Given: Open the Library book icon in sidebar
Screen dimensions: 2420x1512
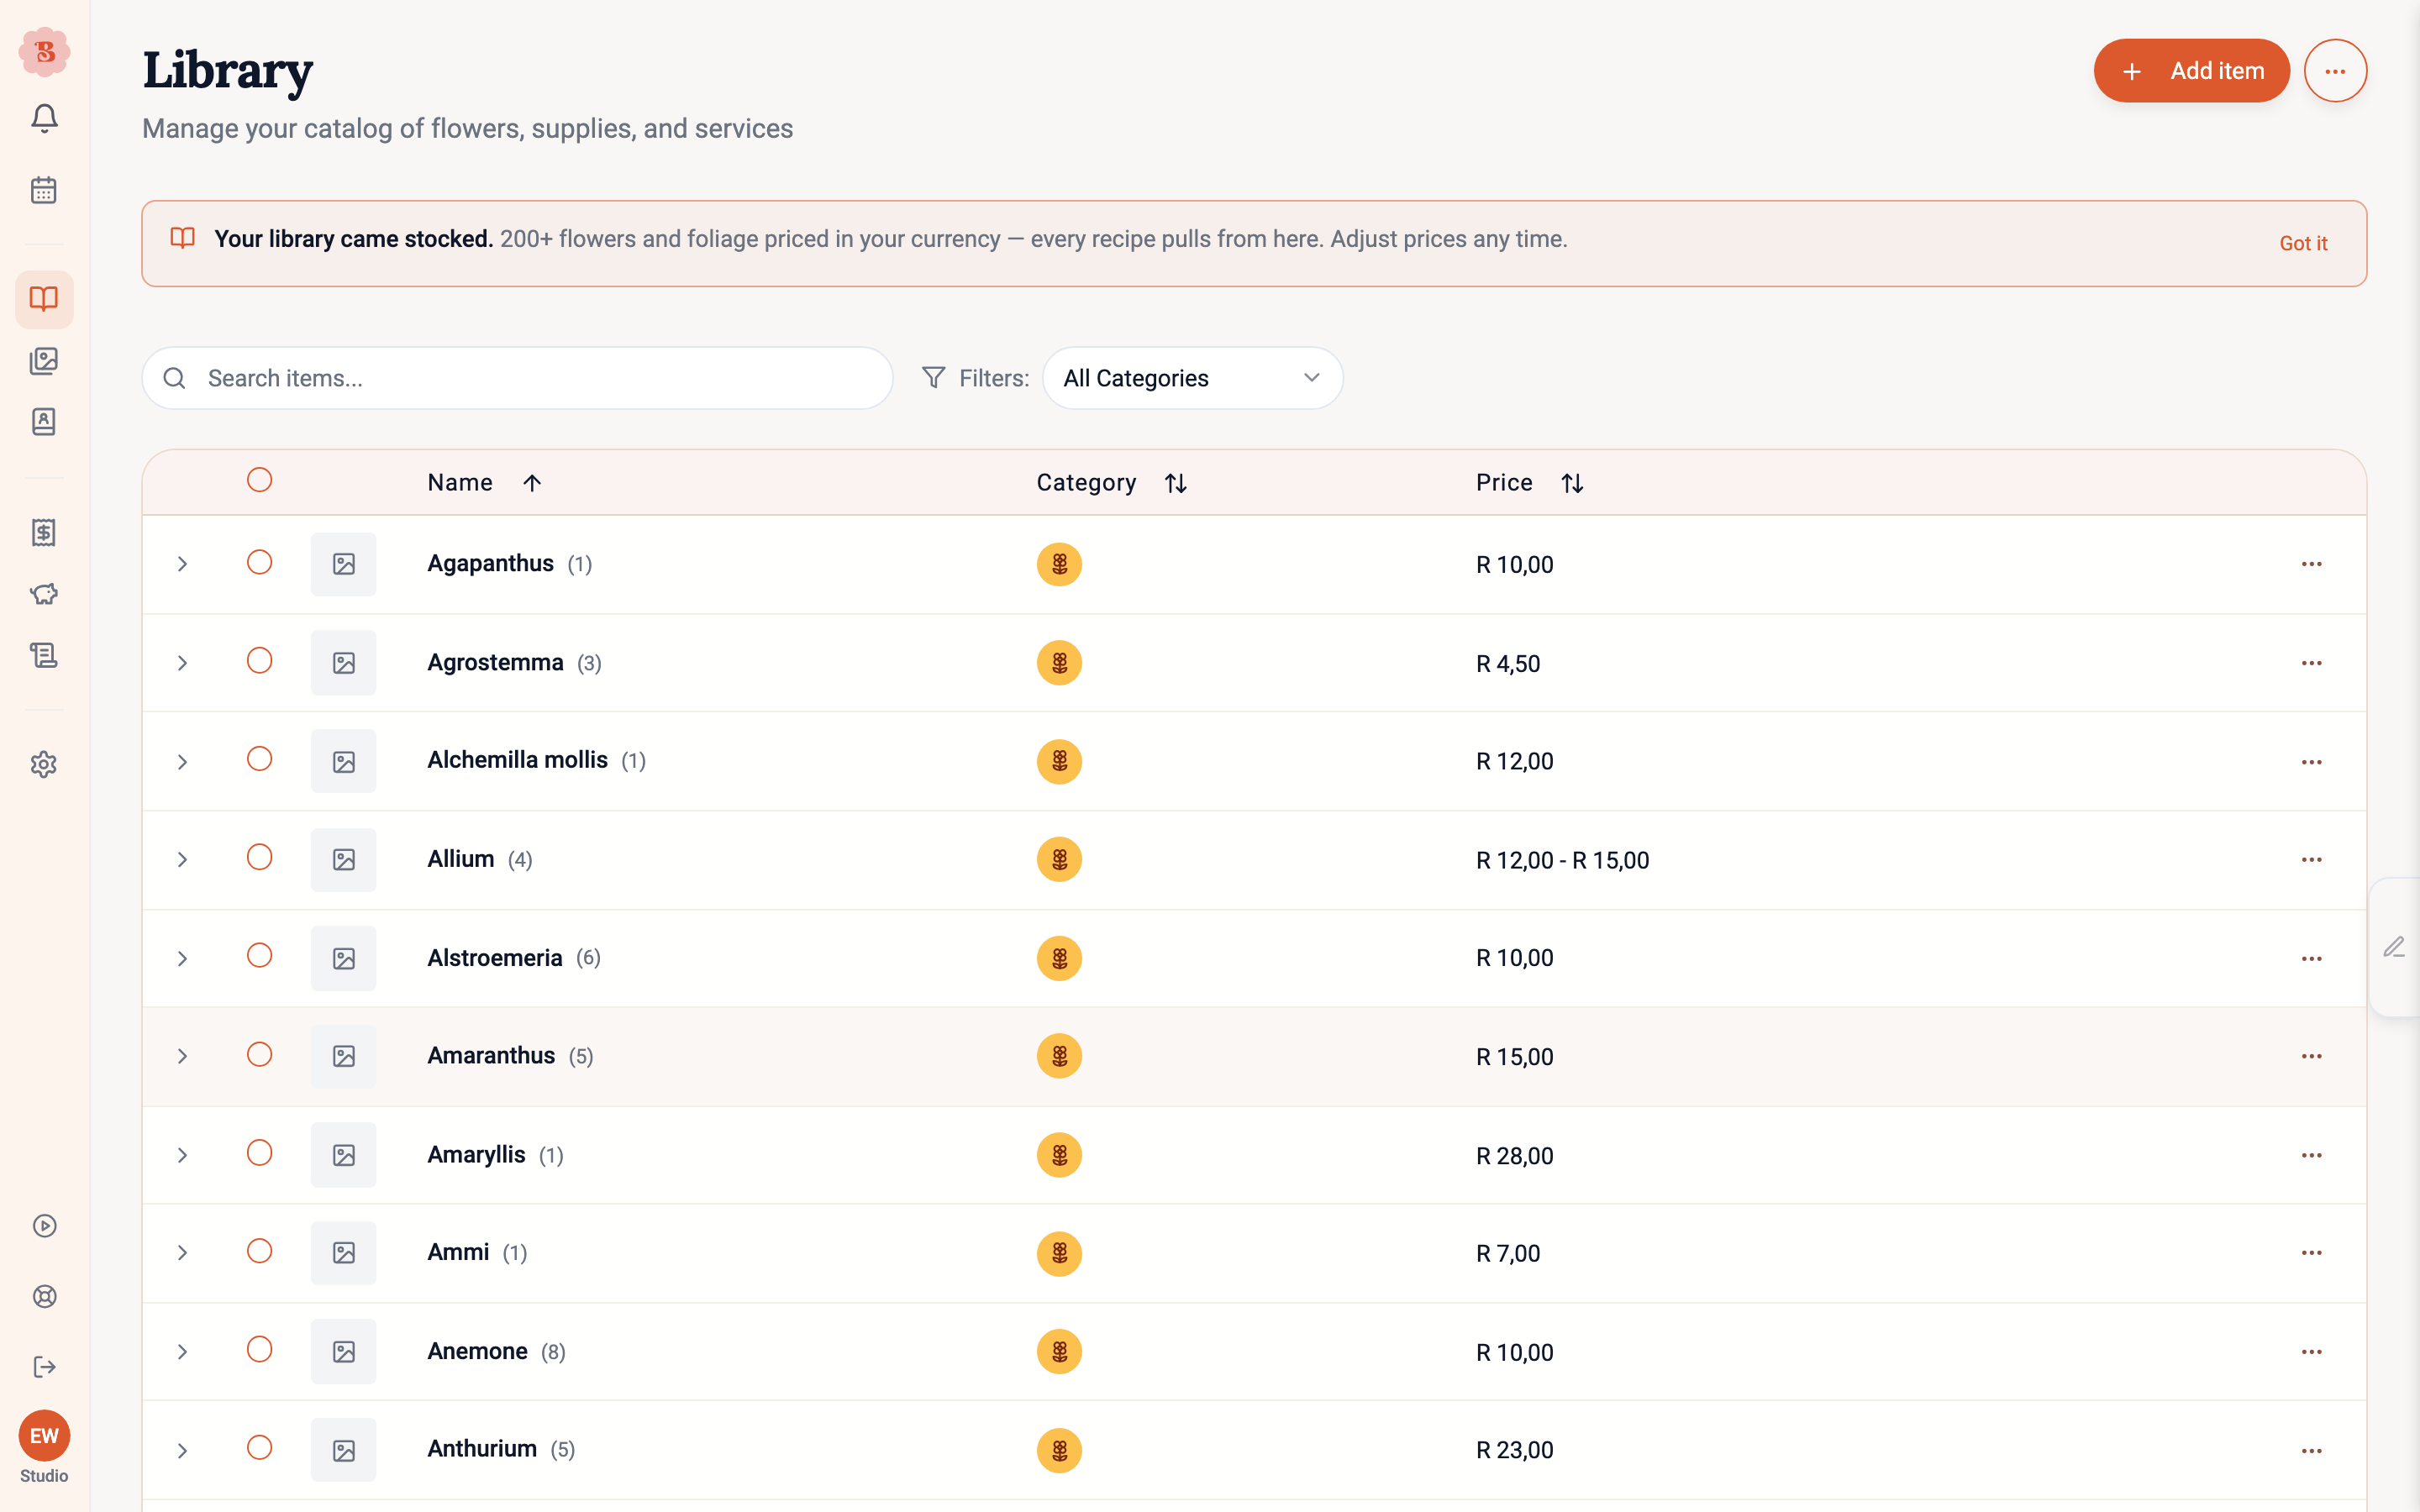Looking at the screenshot, I should pos(44,299).
